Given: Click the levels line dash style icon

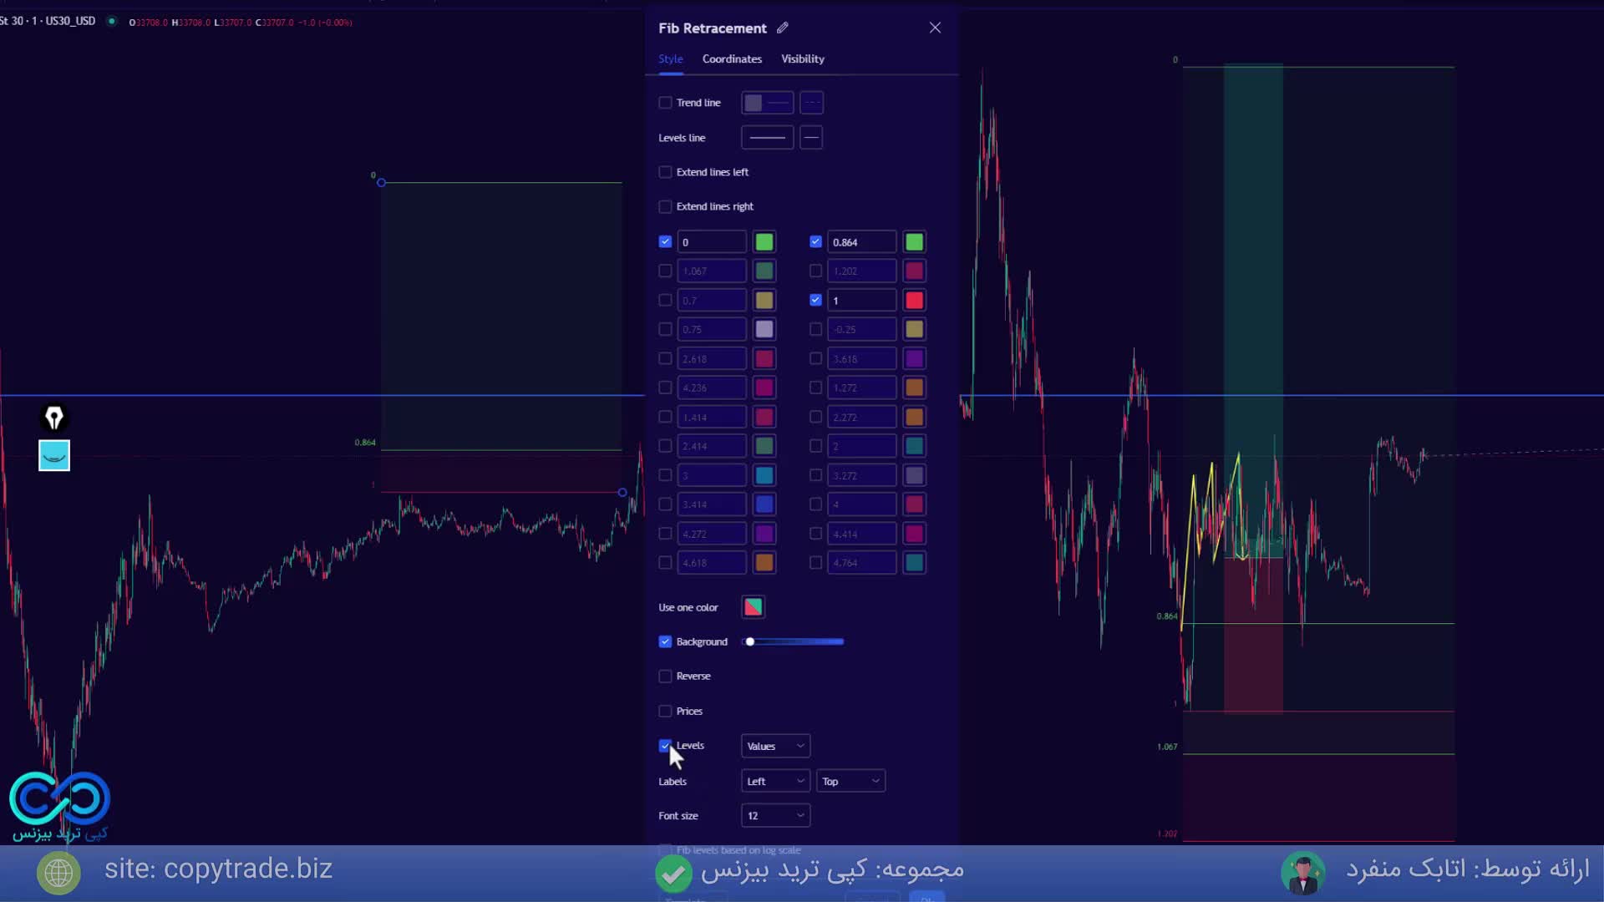Looking at the screenshot, I should tap(811, 138).
